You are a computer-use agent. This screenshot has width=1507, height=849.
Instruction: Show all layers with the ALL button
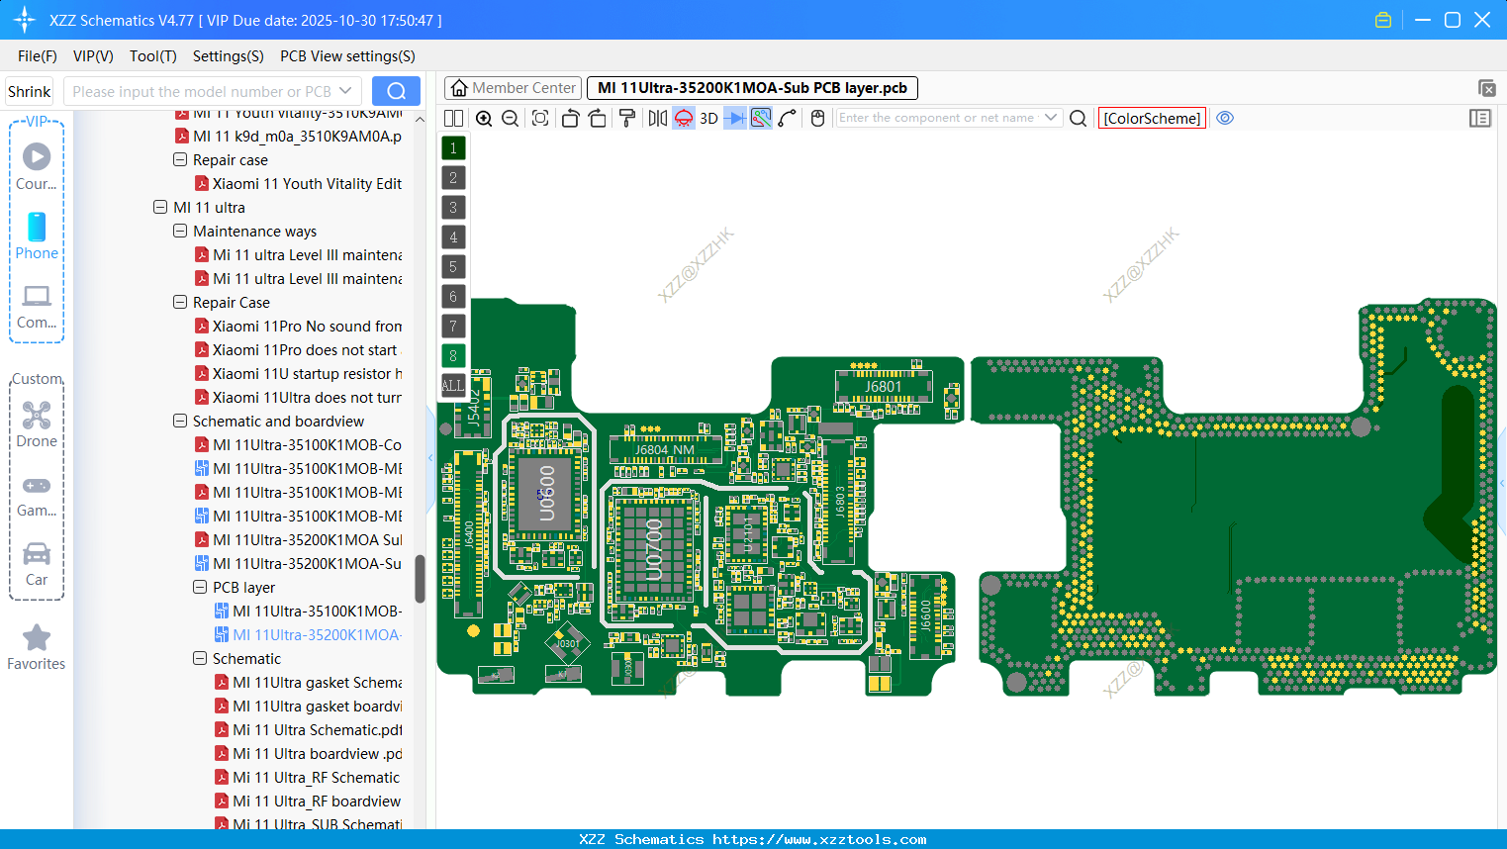(452, 385)
